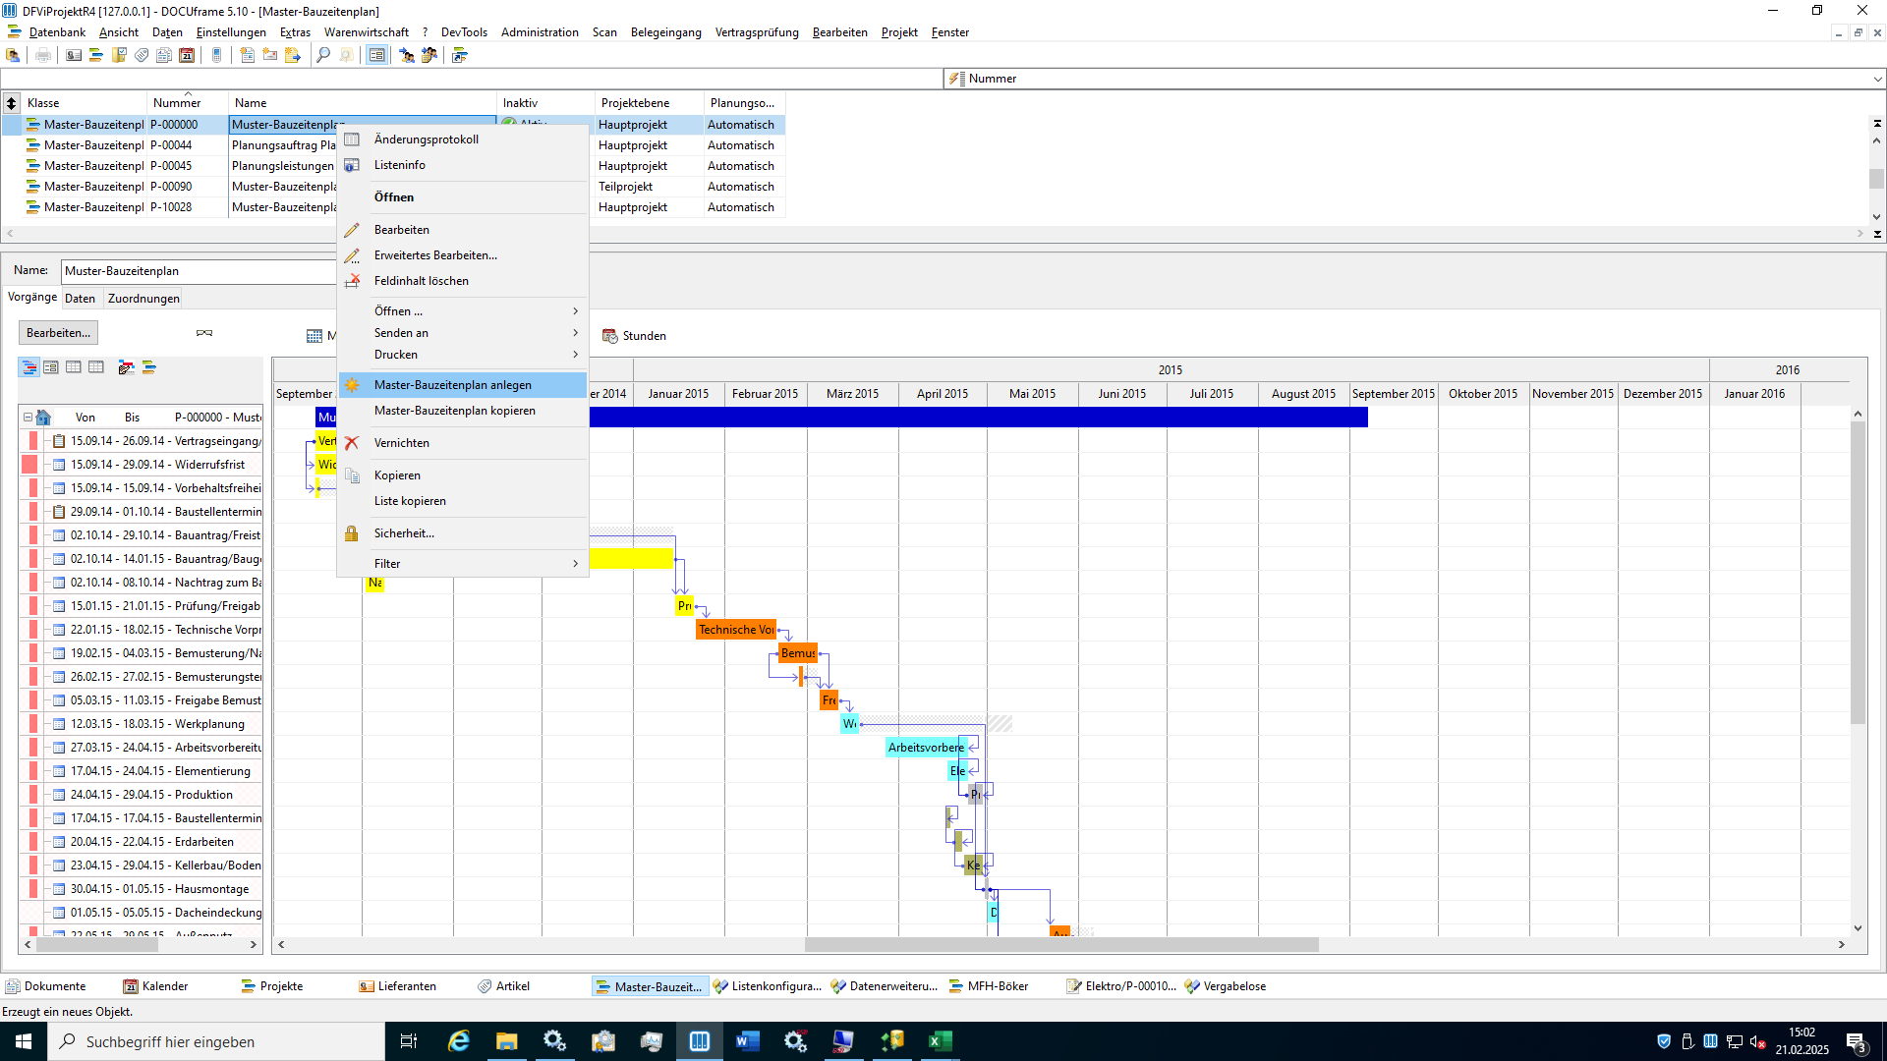
Task: Click the glasses view icon next to Bearbeiten
Action: tap(204, 333)
